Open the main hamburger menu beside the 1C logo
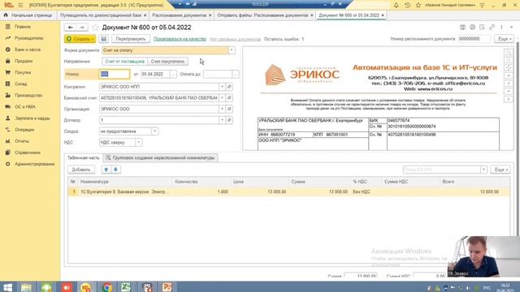The width and height of the screenshot is (520, 292). point(20,5)
